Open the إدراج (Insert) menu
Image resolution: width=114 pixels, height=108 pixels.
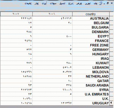(71, 3)
